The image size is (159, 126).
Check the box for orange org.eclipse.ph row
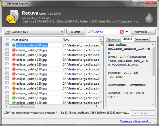[x=7, y=92]
